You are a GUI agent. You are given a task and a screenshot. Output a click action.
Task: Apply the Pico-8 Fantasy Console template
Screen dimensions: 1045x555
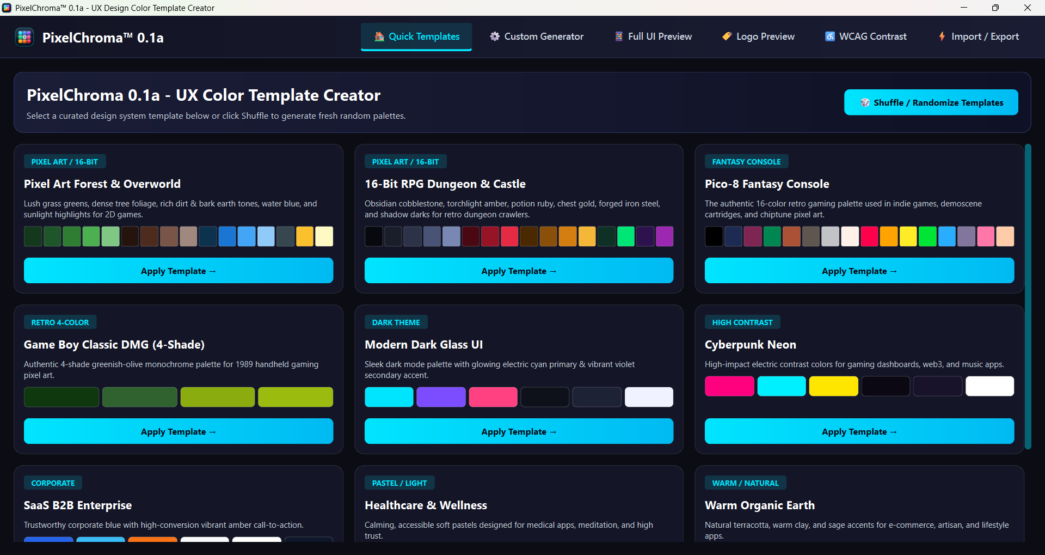(x=859, y=271)
